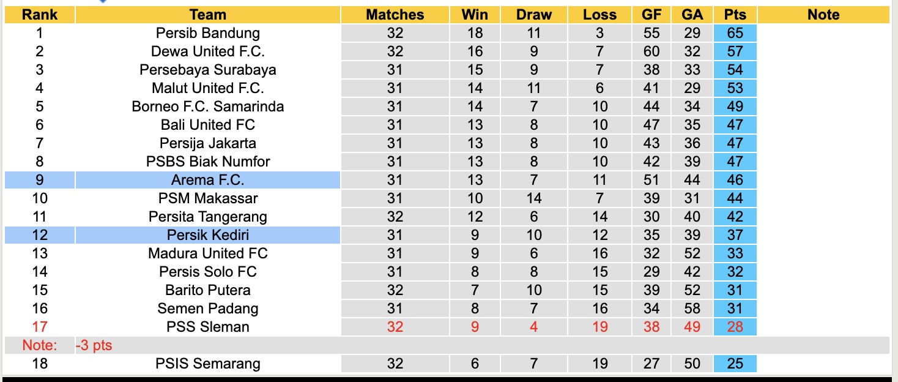Open the Persib Bandung team entry

point(208,33)
